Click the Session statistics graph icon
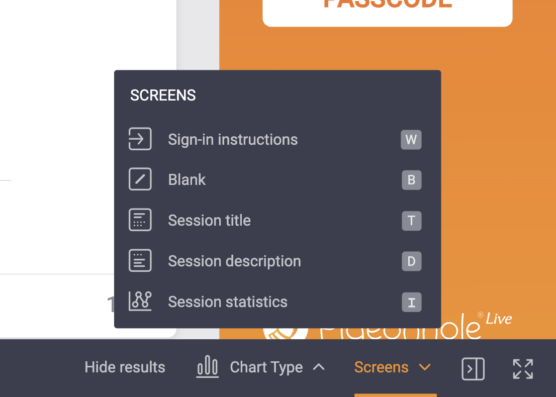The width and height of the screenshot is (556, 397). [140, 302]
